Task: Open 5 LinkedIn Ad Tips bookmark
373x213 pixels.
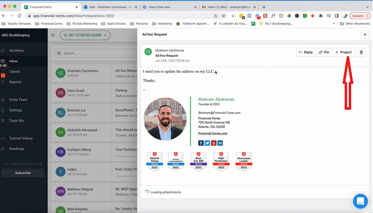Action: click(230, 23)
